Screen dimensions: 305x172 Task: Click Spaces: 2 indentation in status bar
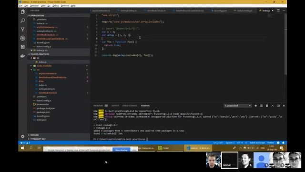230,143
